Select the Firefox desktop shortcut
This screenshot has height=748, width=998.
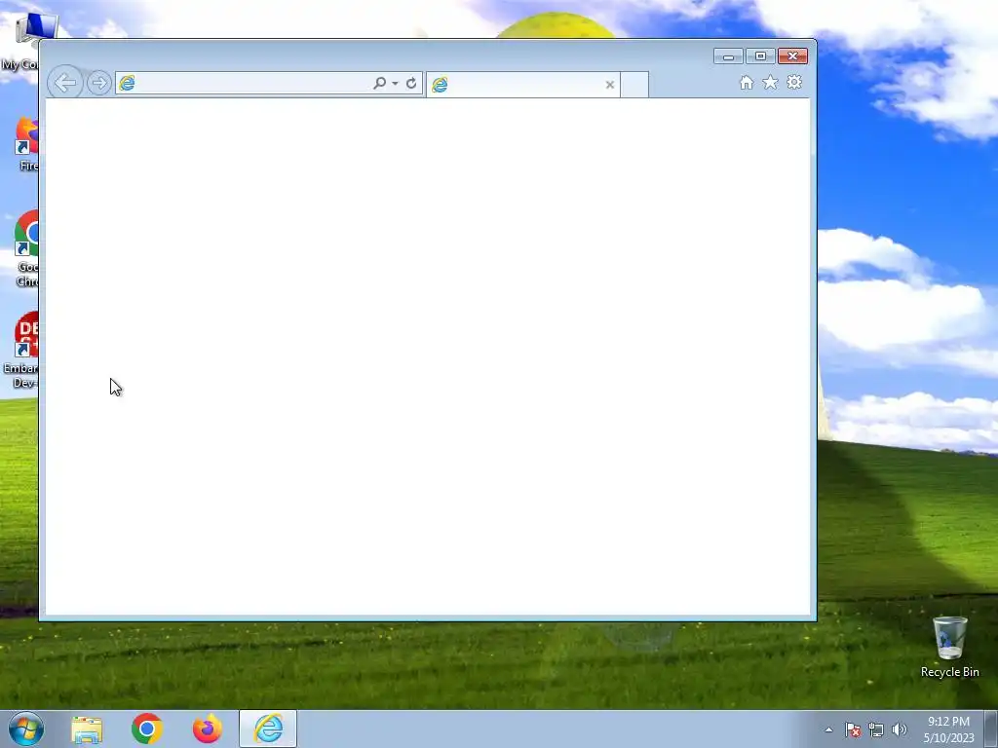[26, 144]
